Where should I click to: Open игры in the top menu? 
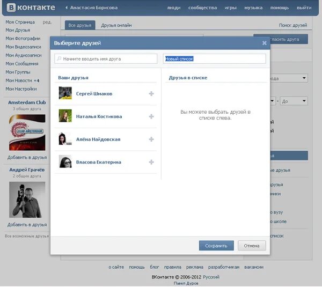tap(230, 8)
